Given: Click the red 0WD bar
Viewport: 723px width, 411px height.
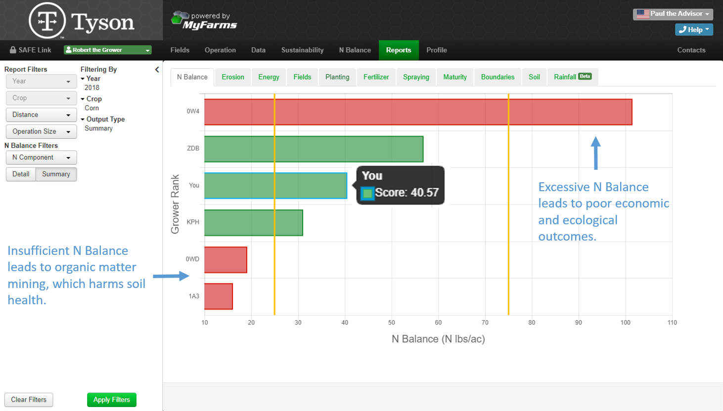Looking at the screenshot, I should tap(226, 260).
